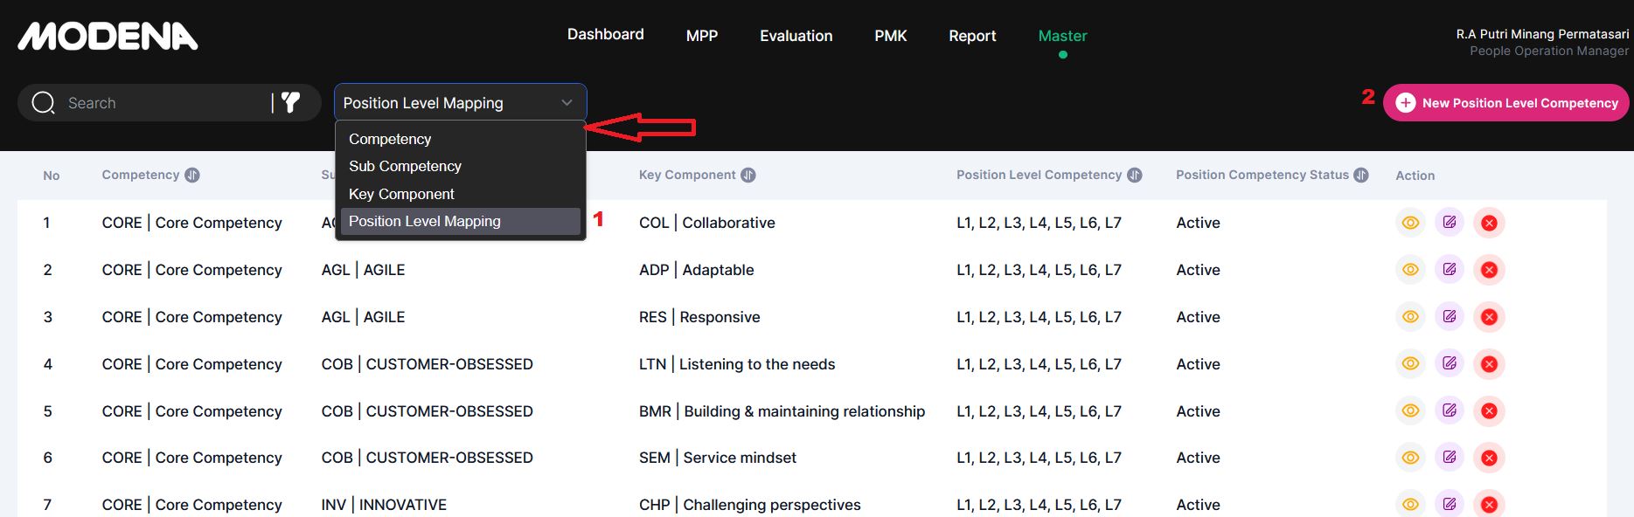Click the MODENA logo
Screen dimensions: 1634x517
(108, 36)
